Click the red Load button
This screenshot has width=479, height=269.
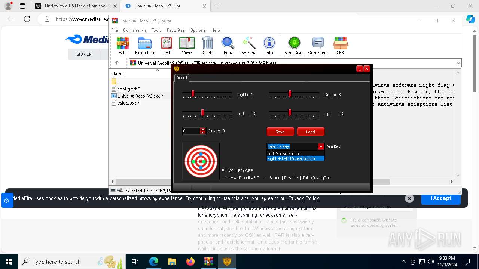click(x=311, y=132)
